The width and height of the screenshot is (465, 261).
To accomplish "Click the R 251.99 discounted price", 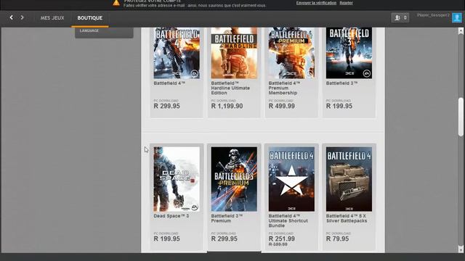I will coord(282,239).
